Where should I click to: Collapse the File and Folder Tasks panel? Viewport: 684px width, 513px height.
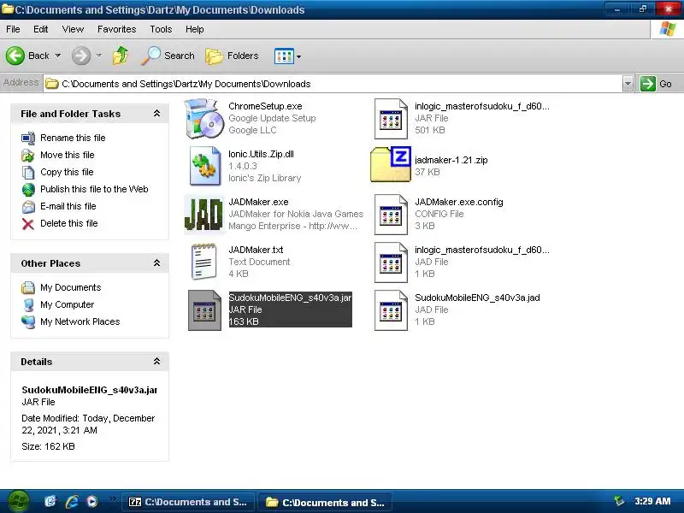[x=156, y=114]
